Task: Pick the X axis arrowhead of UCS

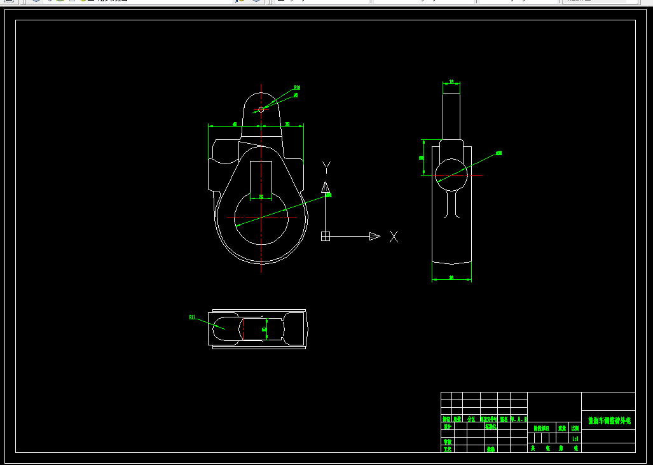Action: coord(375,236)
